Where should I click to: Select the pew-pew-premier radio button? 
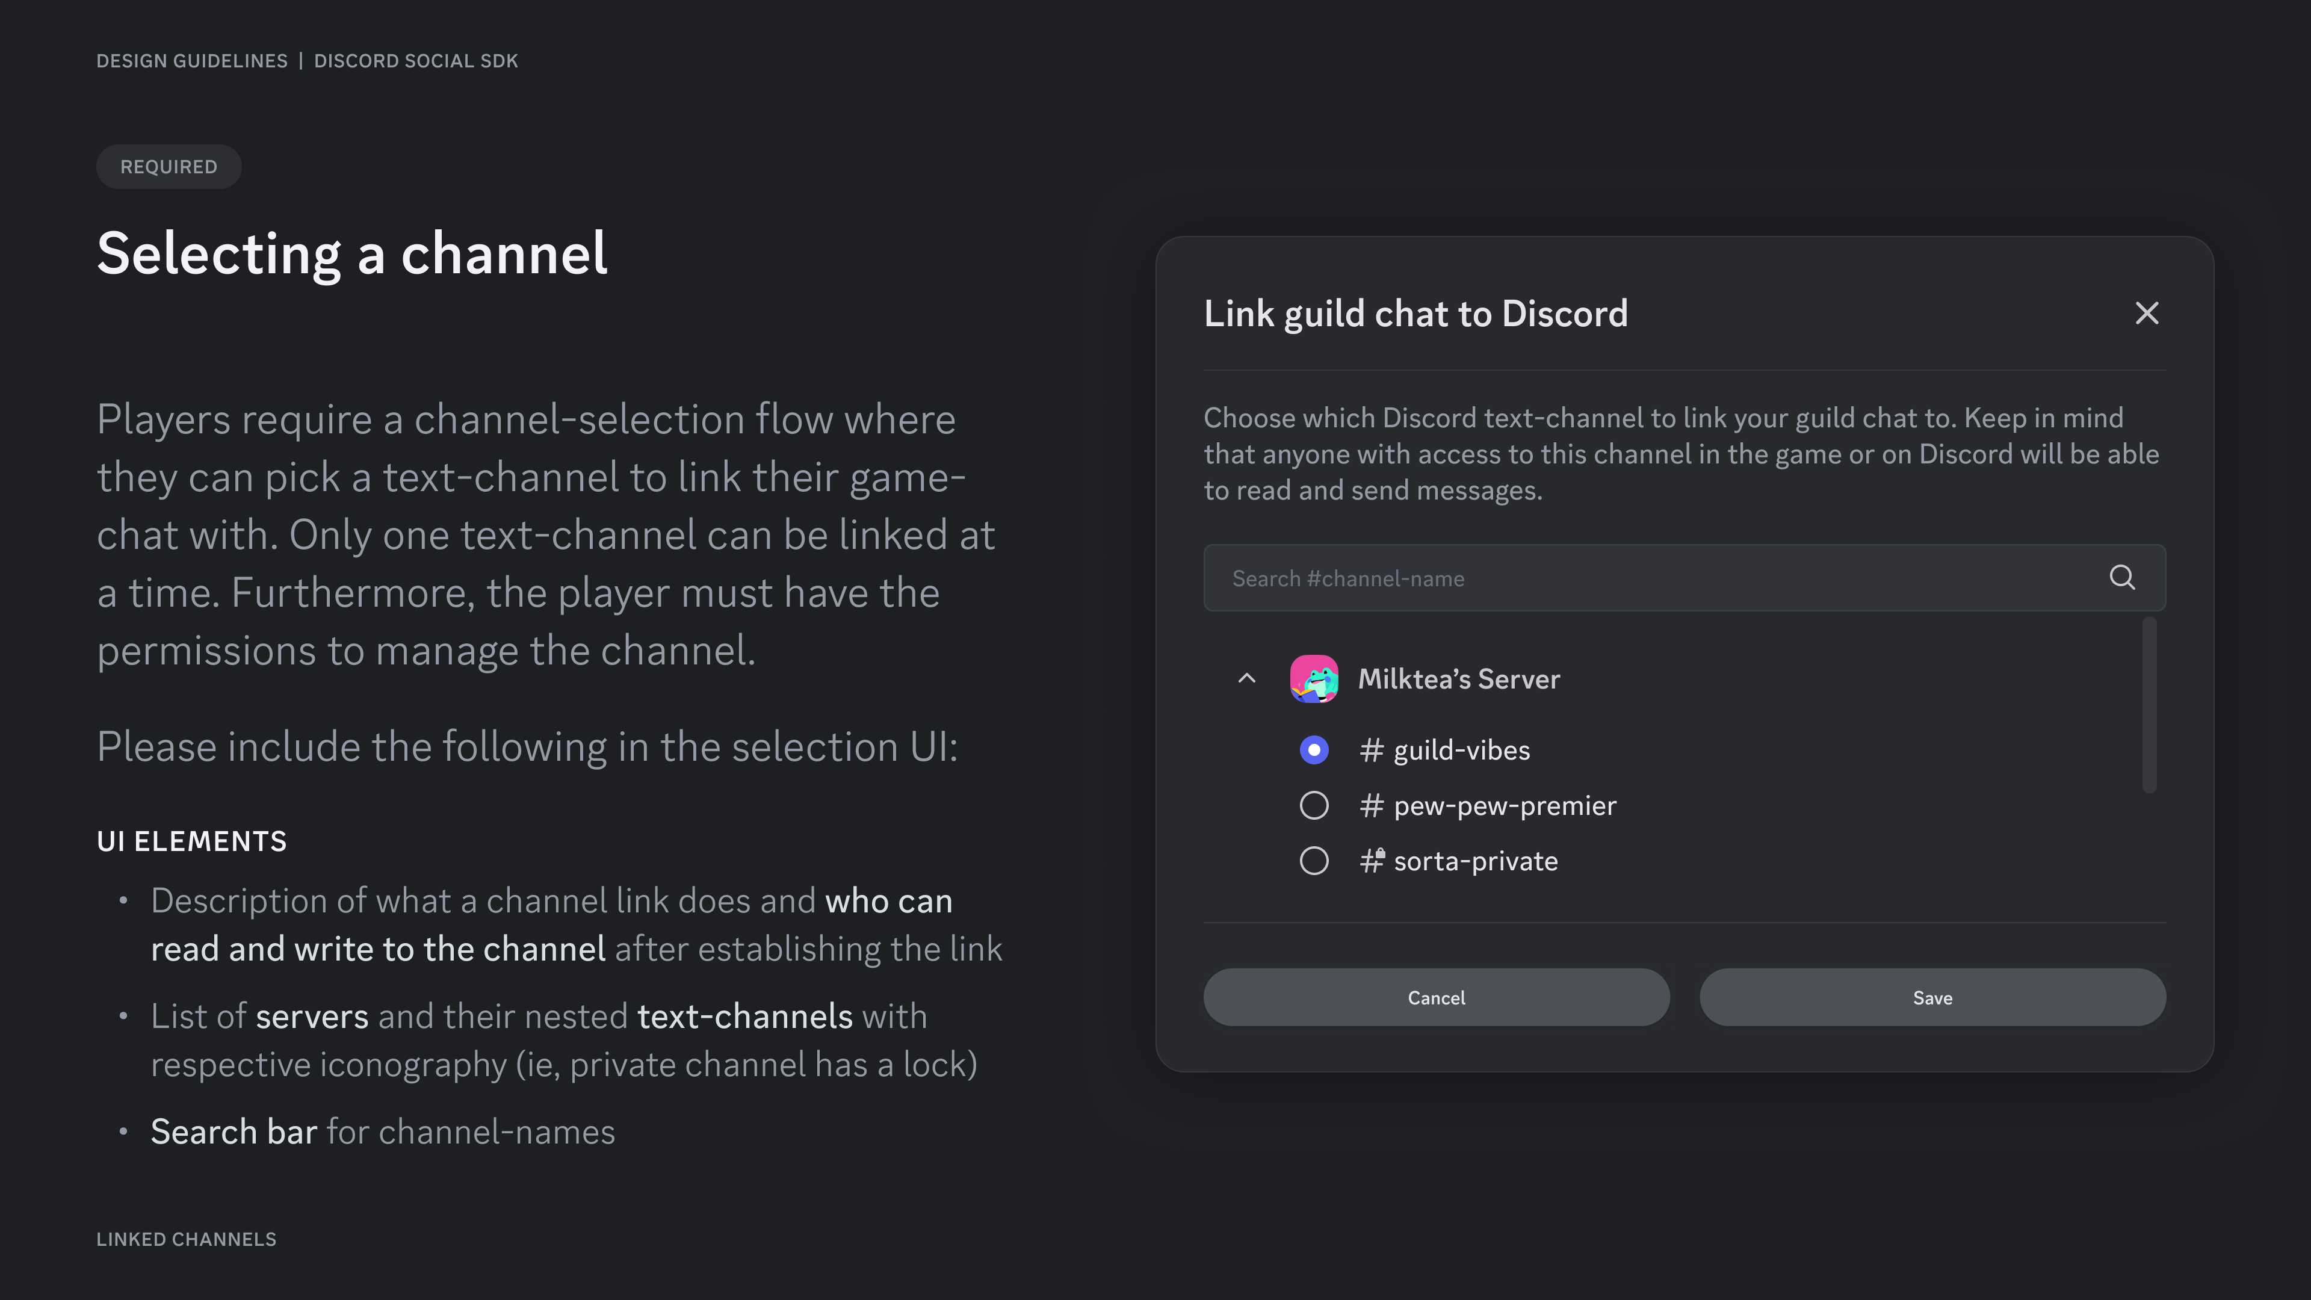(1314, 806)
